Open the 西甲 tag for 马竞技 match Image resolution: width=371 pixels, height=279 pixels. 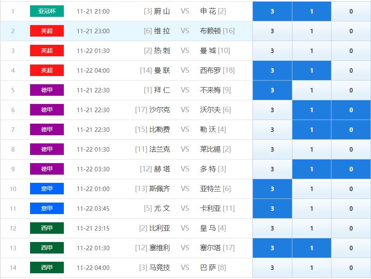click(47, 267)
